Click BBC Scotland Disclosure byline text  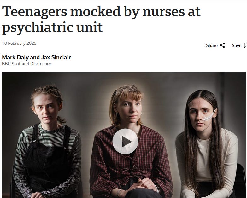pos(26,64)
